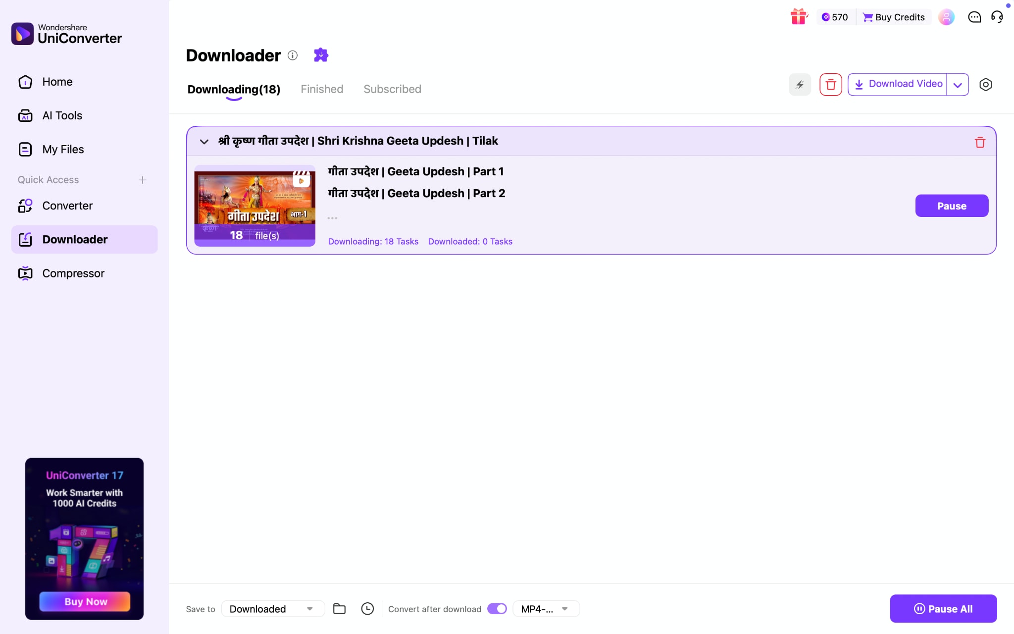
Task: Disable Convert after download
Action: [496, 609]
